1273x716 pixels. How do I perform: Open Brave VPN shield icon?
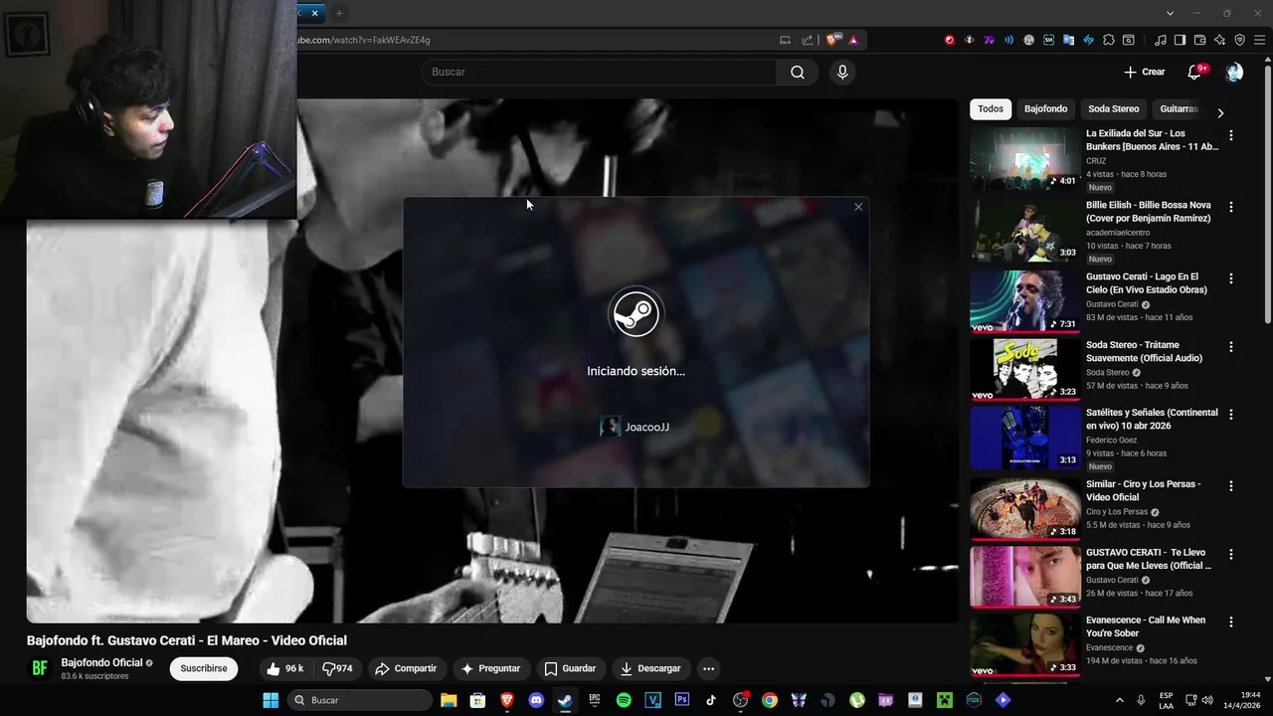pyautogui.click(x=1239, y=40)
